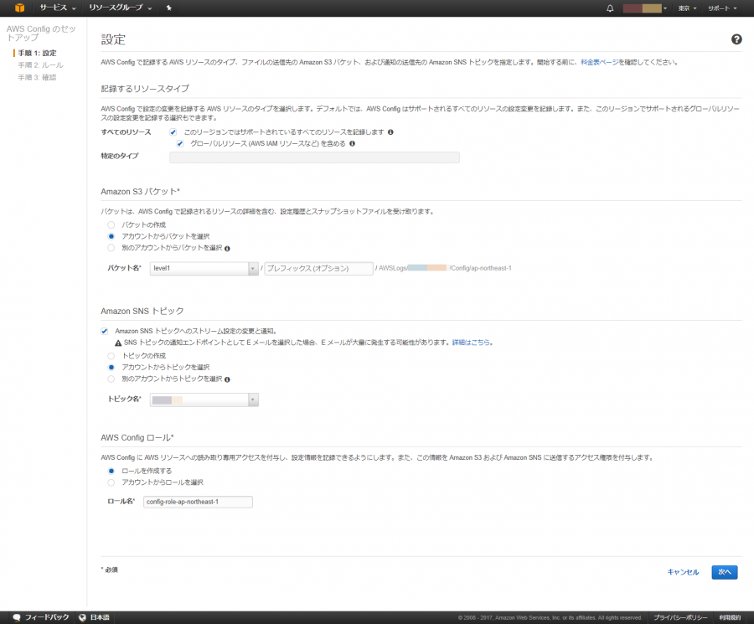Open the バケット名 dropdown showing level1
This screenshot has width=754, height=624.
tap(204, 268)
